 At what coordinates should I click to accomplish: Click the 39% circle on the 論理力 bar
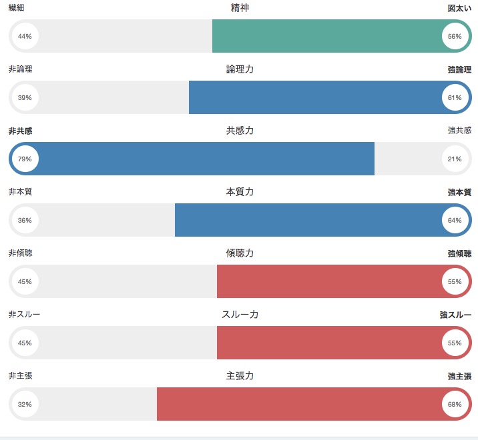(x=25, y=97)
